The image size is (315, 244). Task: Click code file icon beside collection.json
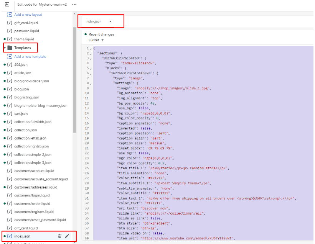point(10,130)
